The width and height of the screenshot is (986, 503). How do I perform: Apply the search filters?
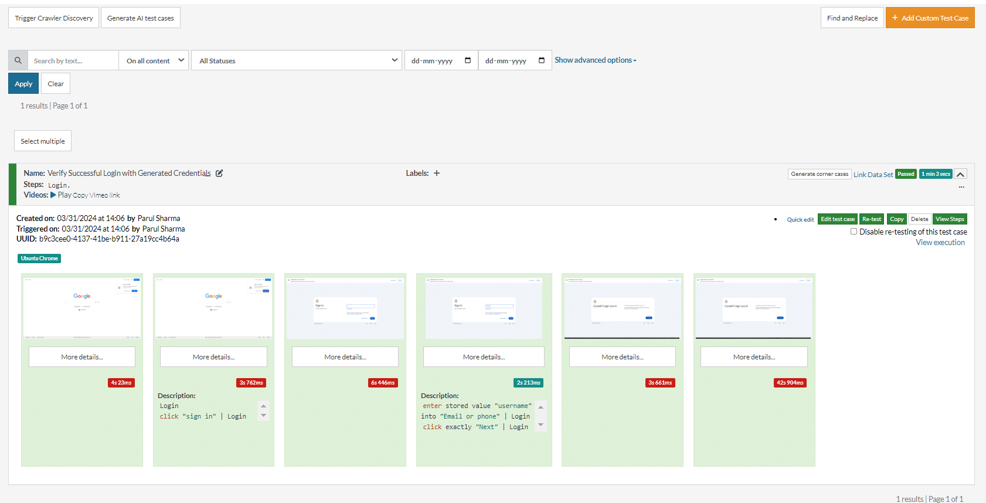point(23,83)
